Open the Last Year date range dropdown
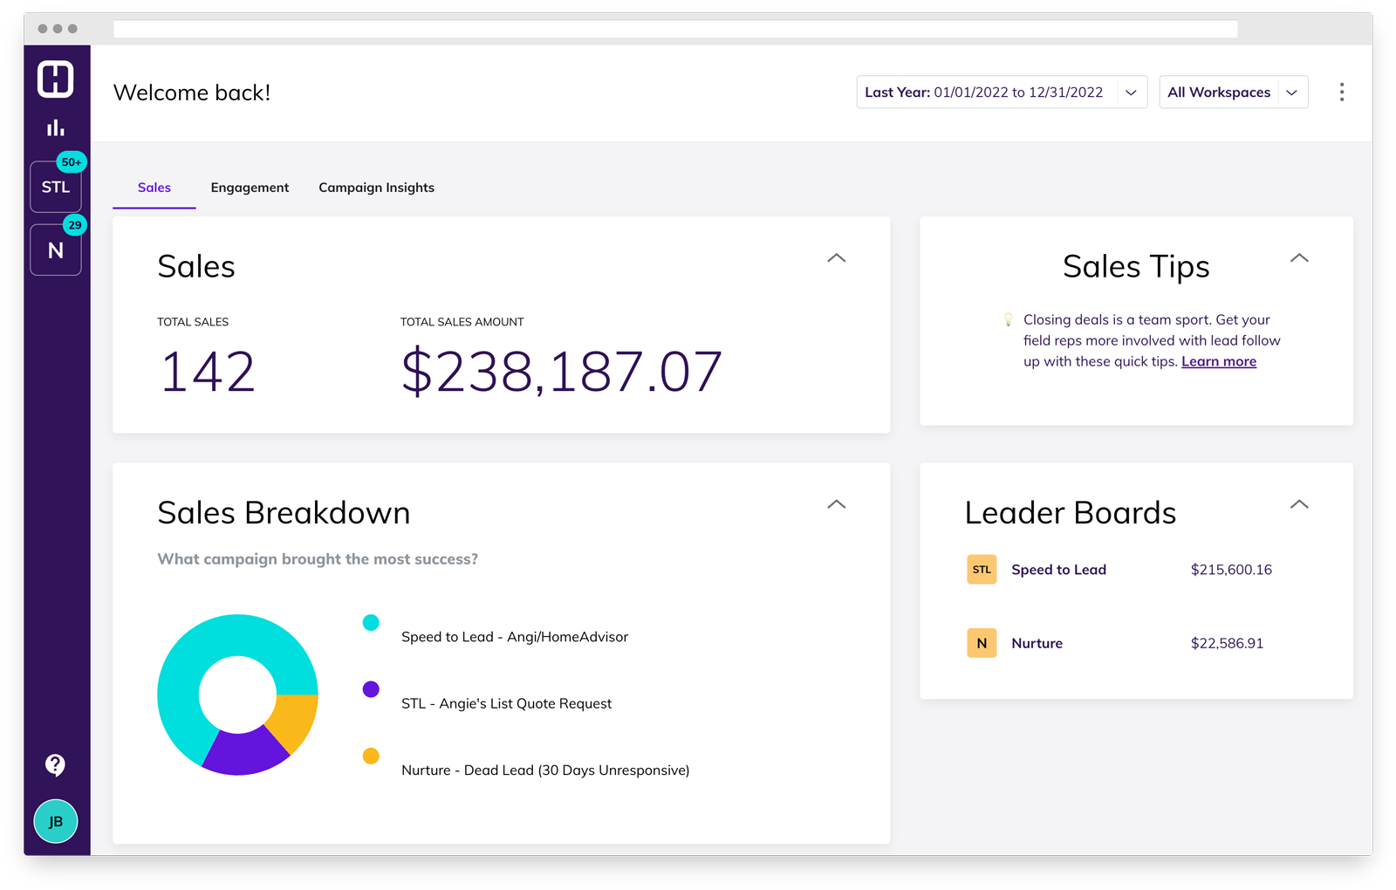1396x890 pixels. tap(1001, 92)
